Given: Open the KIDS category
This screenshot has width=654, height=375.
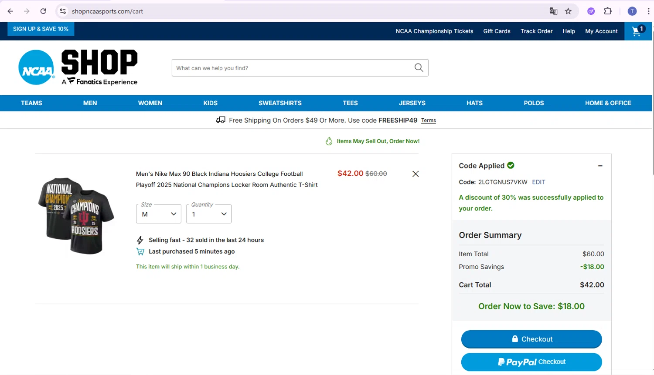Looking at the screenshot, I should pos(210,103).
